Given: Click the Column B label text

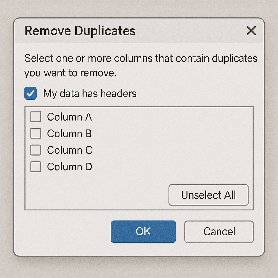Looking at the screenshot, I should tap(69, 134).
